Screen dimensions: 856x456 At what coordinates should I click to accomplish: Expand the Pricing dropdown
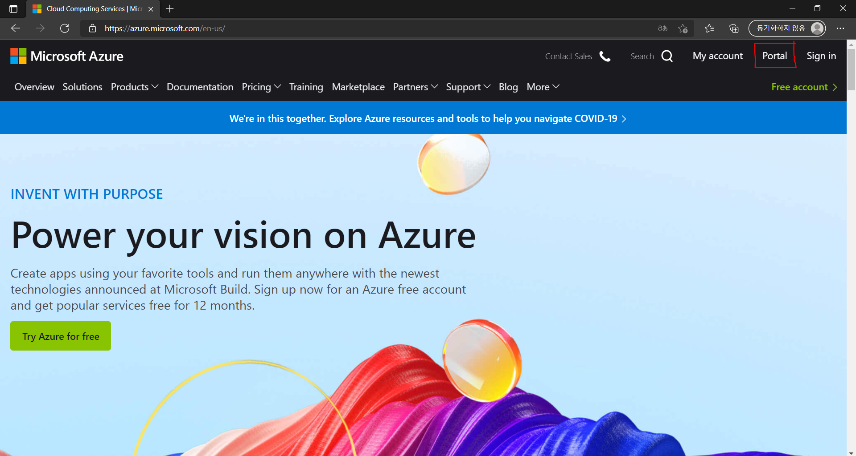[261, 87]
